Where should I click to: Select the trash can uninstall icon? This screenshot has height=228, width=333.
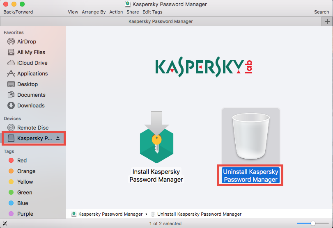coord(251,136)
